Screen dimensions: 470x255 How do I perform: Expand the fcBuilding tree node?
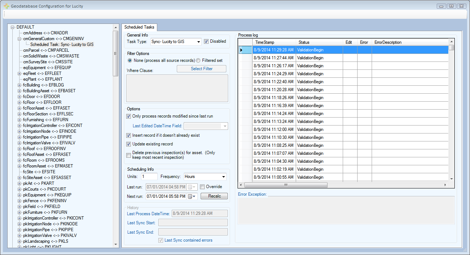point(20,85)
